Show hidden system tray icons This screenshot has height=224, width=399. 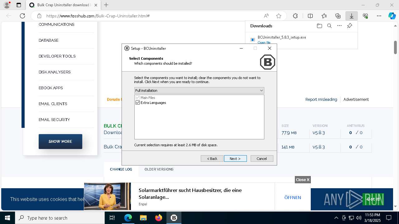[x=336, y=218]
